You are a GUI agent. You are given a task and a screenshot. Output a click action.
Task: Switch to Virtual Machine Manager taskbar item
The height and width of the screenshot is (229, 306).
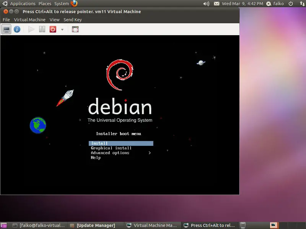point(151,225)
